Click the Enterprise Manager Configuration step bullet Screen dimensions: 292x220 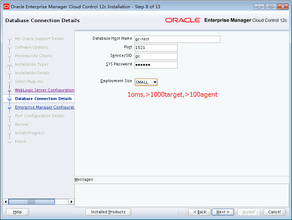point(10,107)
